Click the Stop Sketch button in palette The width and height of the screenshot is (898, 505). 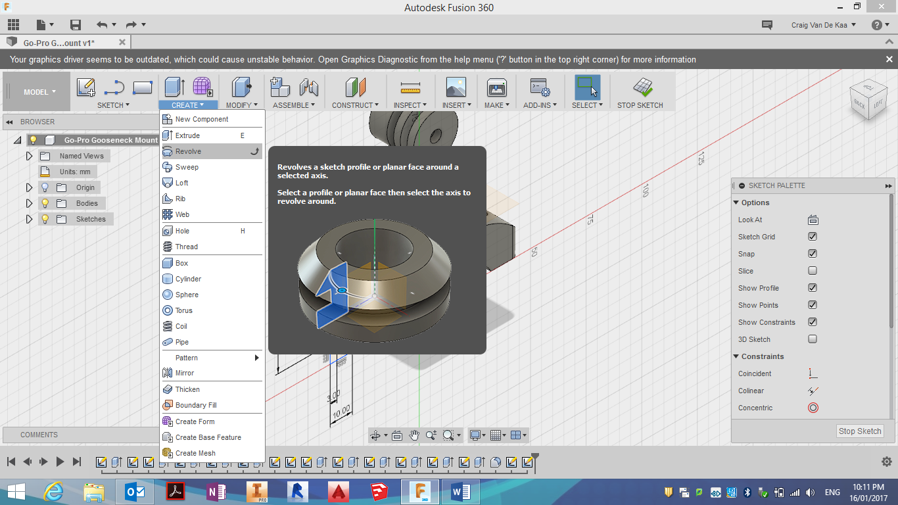point(860,431)
